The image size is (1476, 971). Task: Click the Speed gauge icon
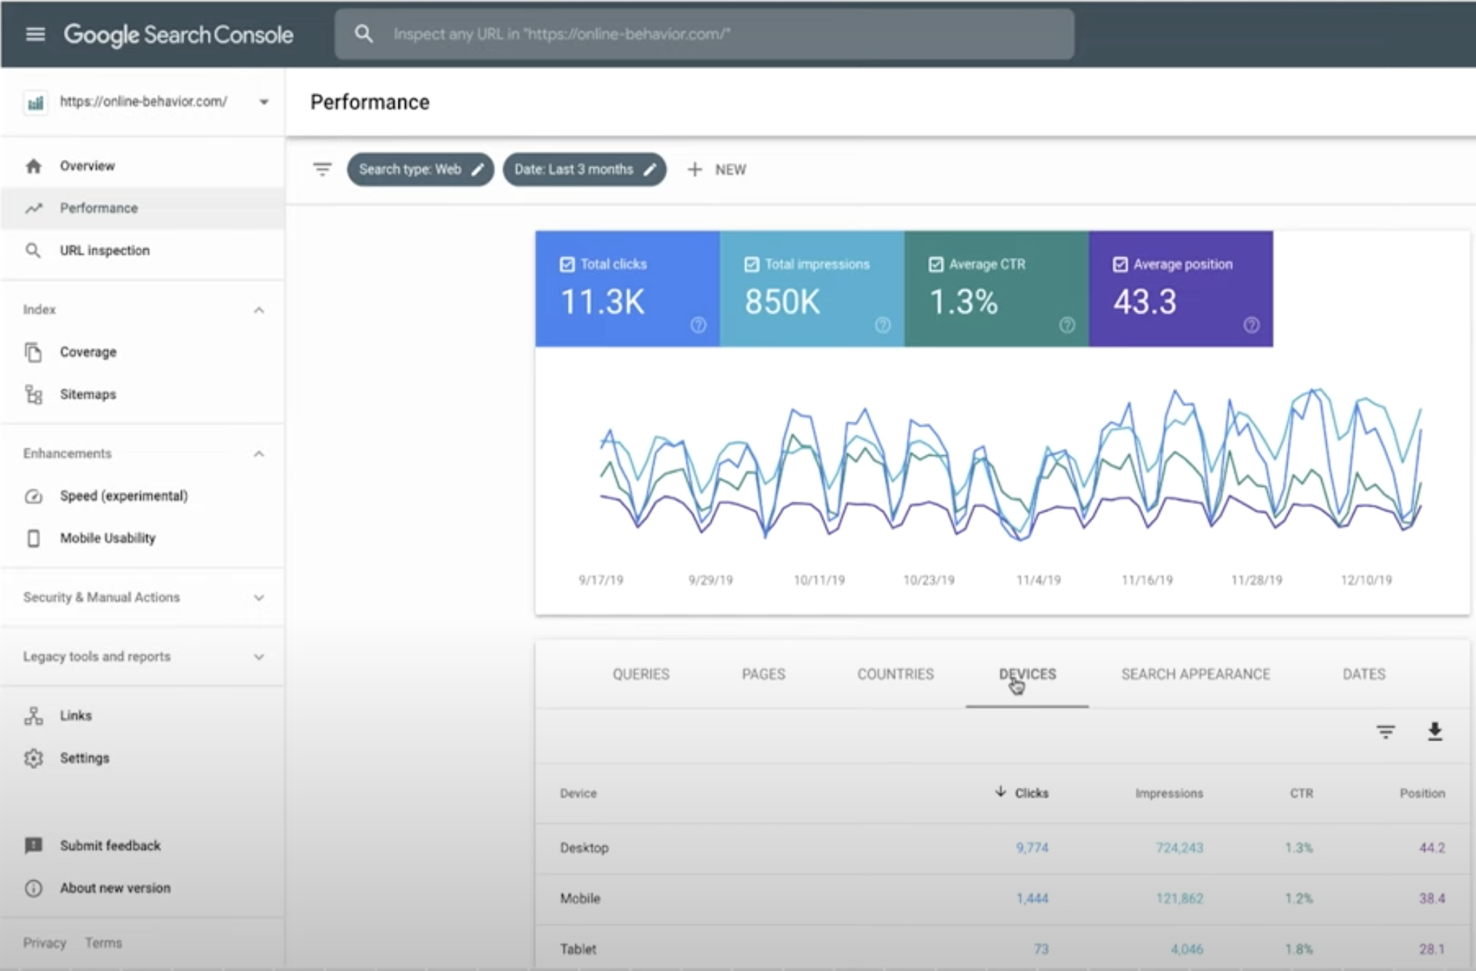pos(33,496)
